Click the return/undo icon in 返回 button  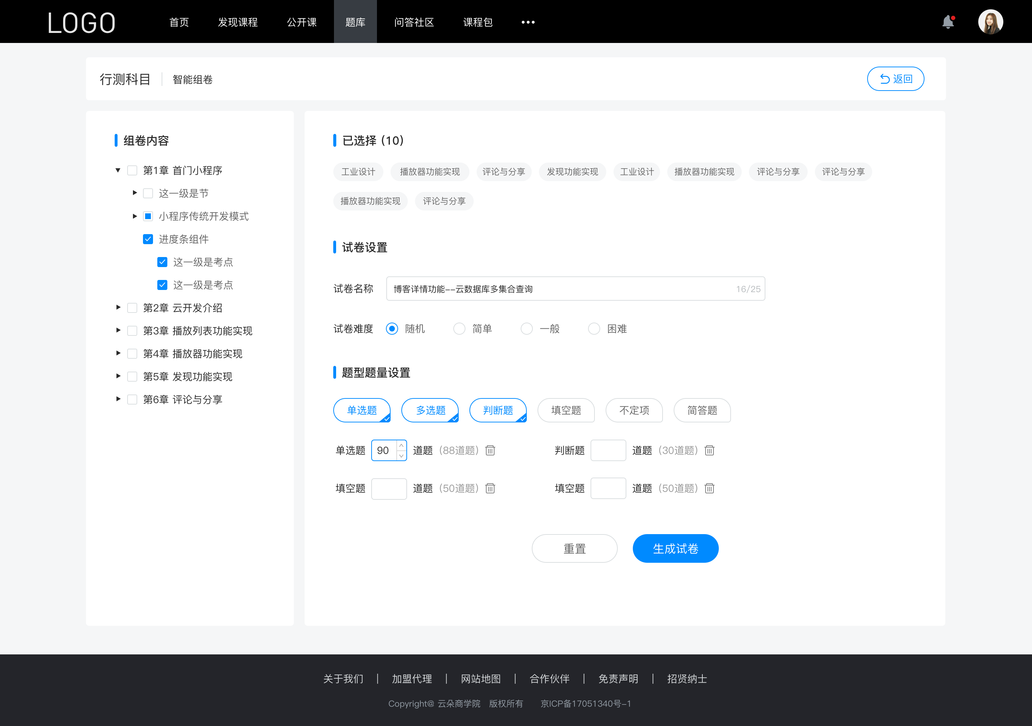[883, 78]
